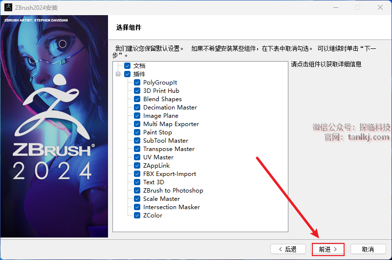
Task: Select the Decimation Master label
Action: 170,108
